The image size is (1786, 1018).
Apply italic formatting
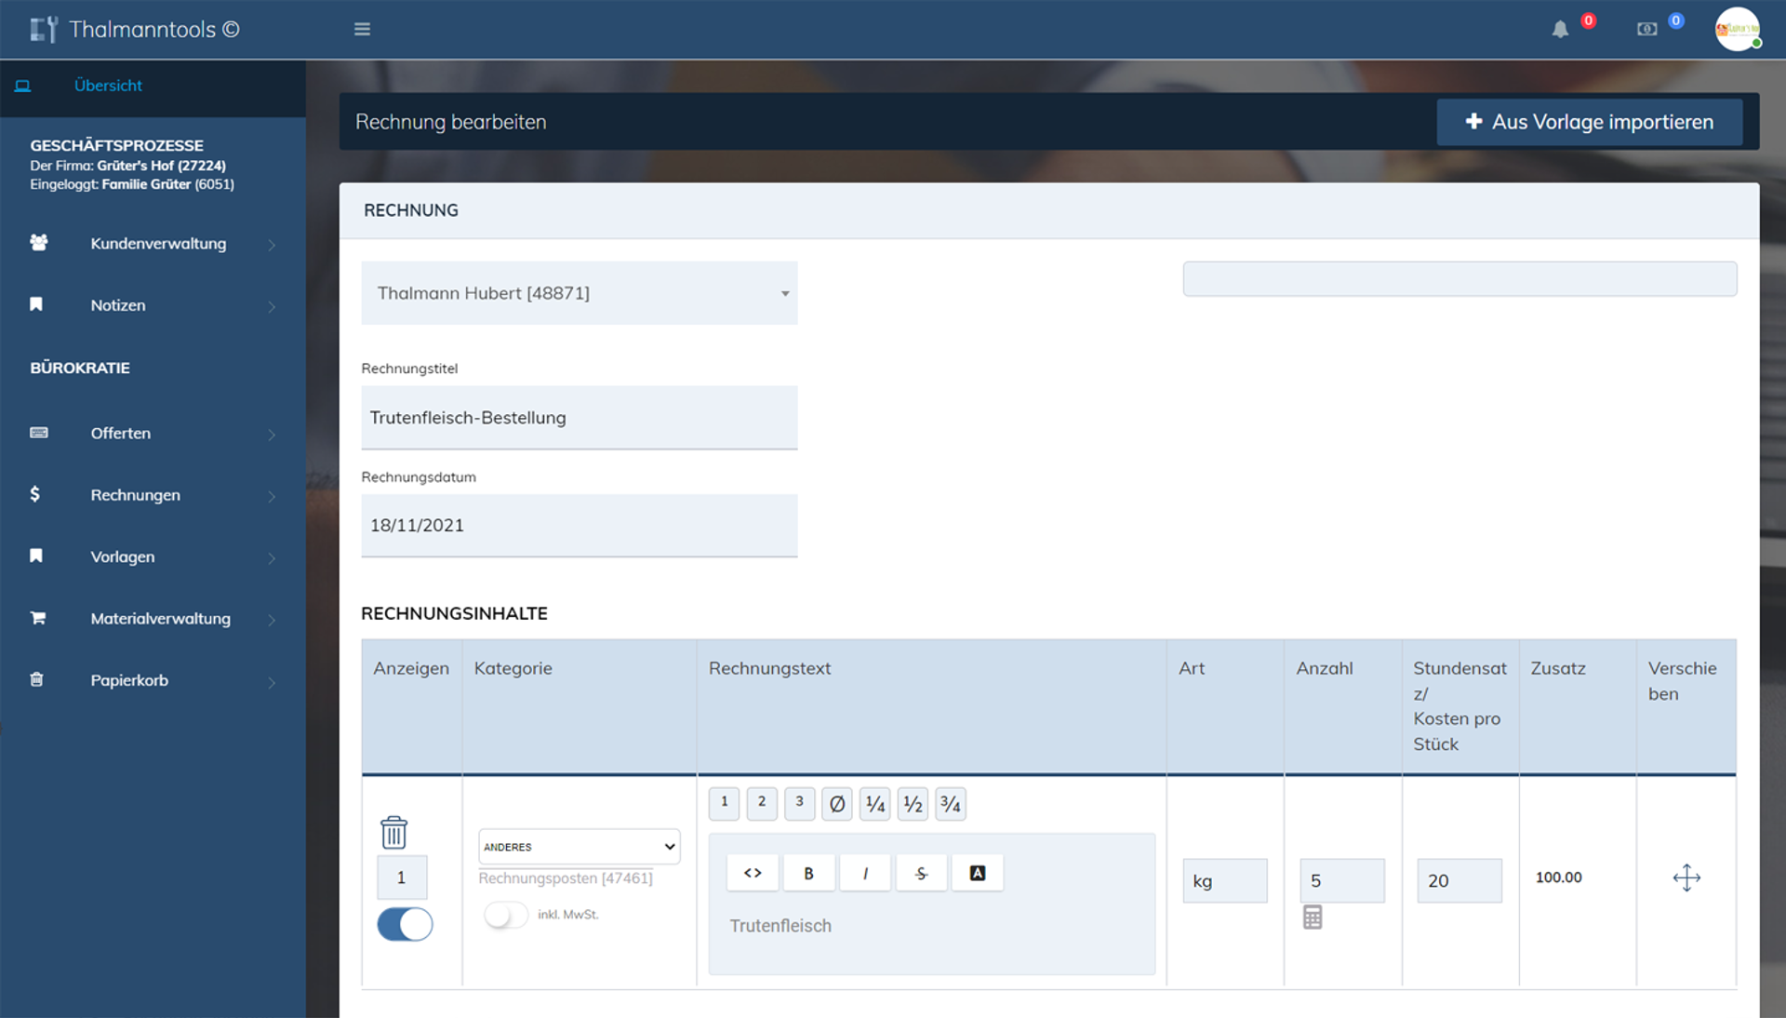[x=865, y=873]
